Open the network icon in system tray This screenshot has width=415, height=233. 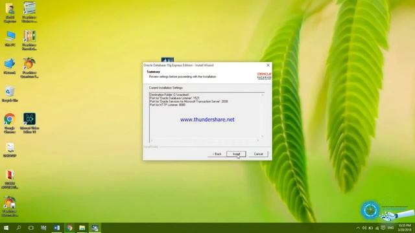pos(377,228)
